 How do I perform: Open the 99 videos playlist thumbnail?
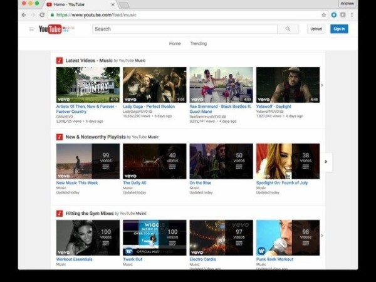88,162
